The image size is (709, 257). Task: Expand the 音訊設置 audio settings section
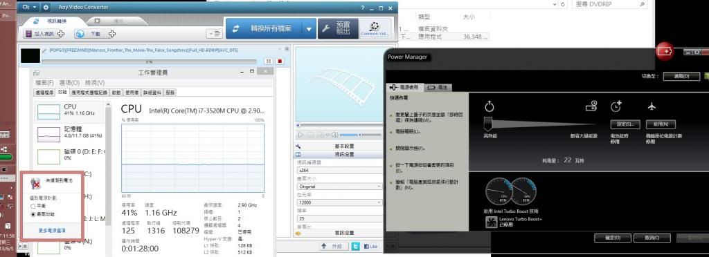(338, 233)
